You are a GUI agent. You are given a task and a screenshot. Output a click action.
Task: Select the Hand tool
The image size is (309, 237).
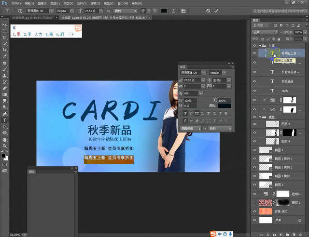point(4,140)
